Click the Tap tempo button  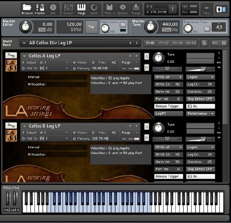click(x=91, y=27)
